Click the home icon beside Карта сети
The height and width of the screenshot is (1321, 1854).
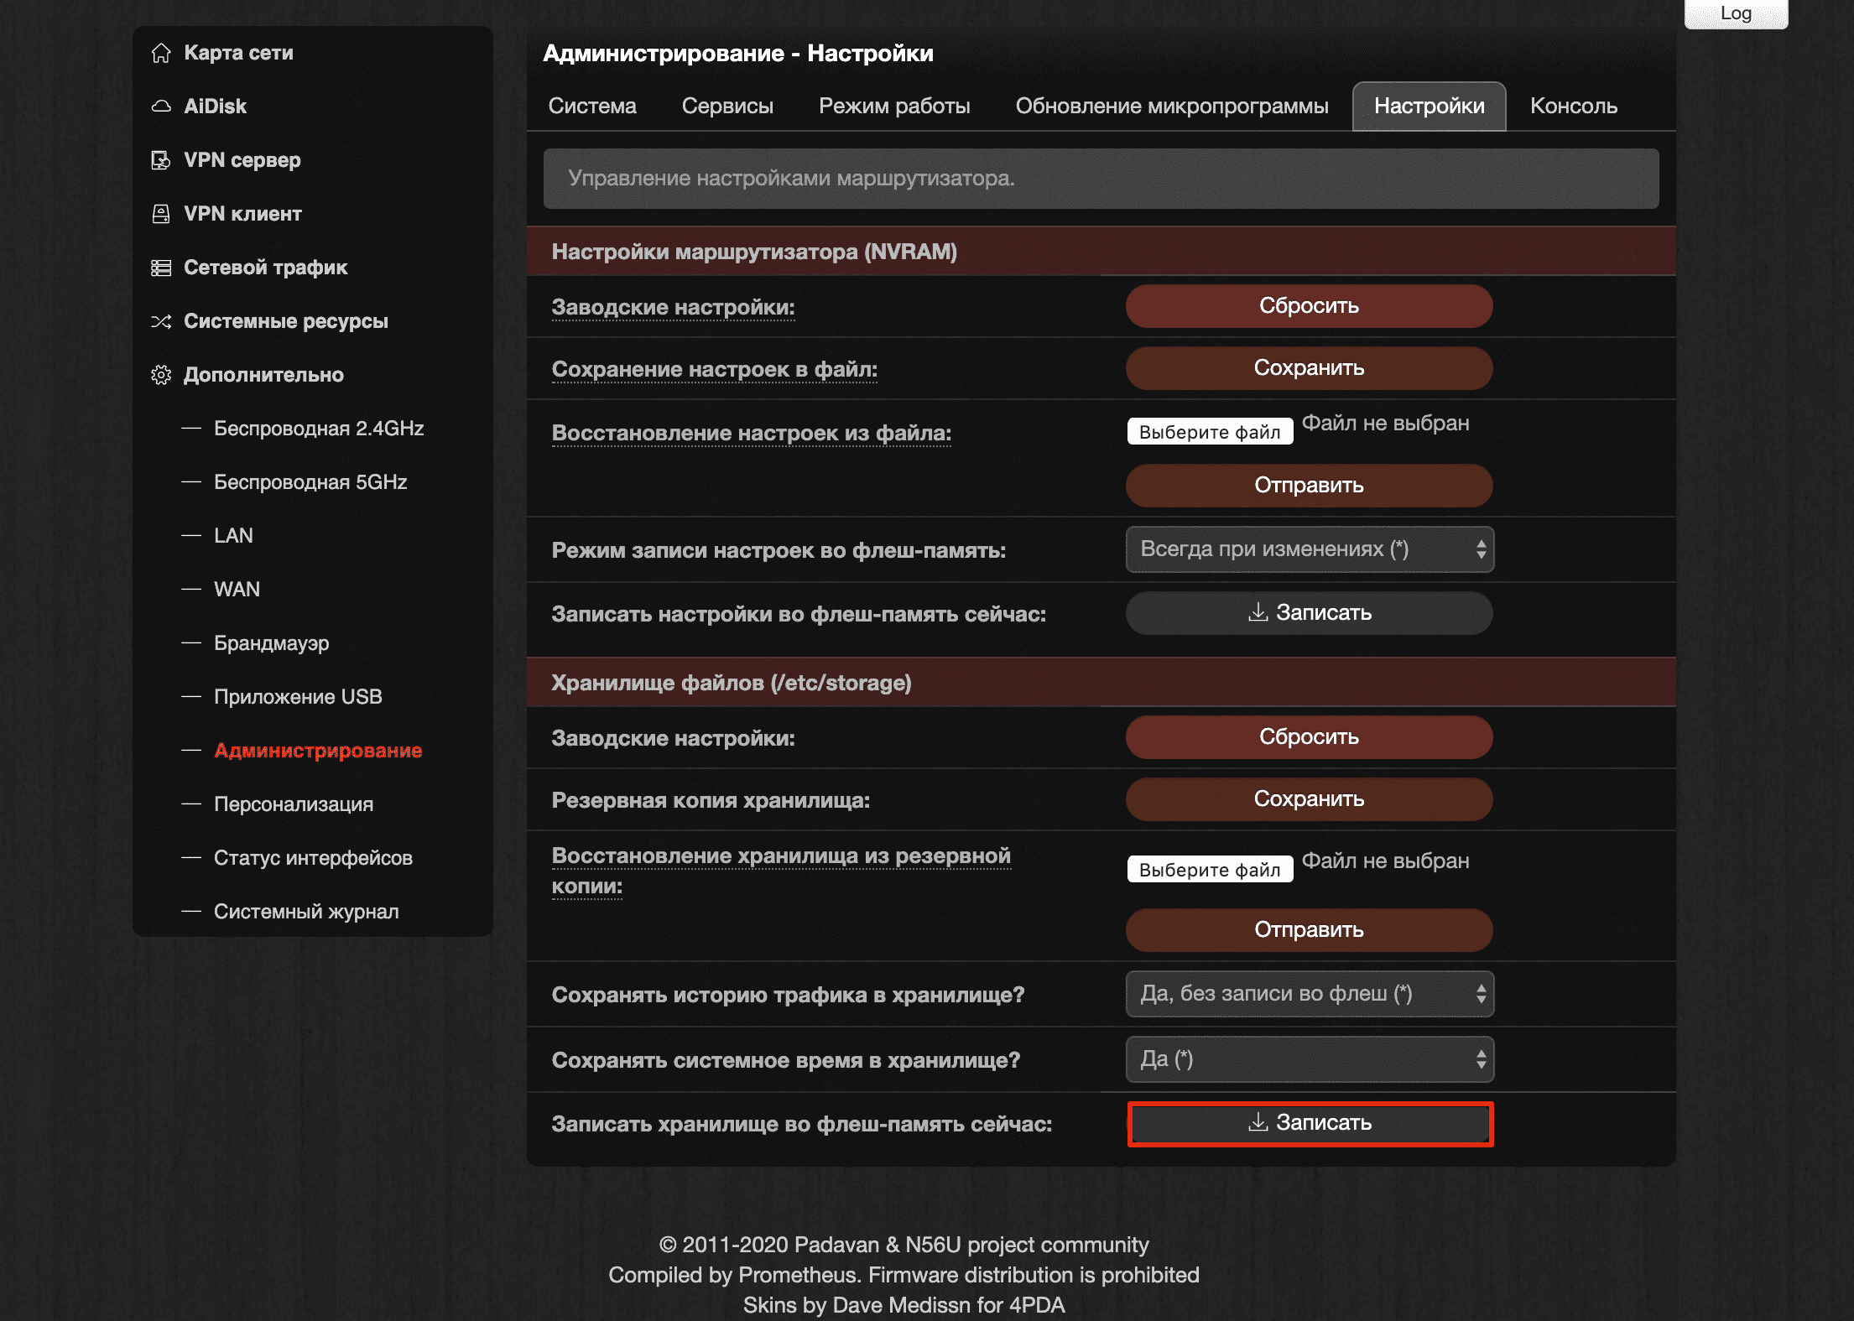coord(161,53)
